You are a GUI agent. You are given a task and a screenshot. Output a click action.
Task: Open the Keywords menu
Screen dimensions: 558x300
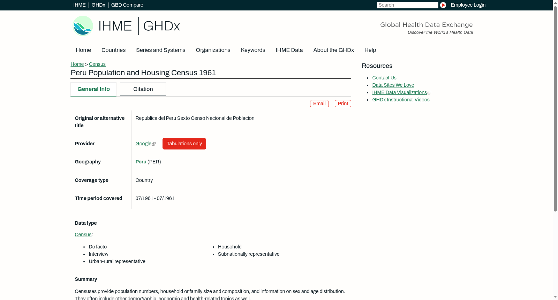click(x=253, y=50)
